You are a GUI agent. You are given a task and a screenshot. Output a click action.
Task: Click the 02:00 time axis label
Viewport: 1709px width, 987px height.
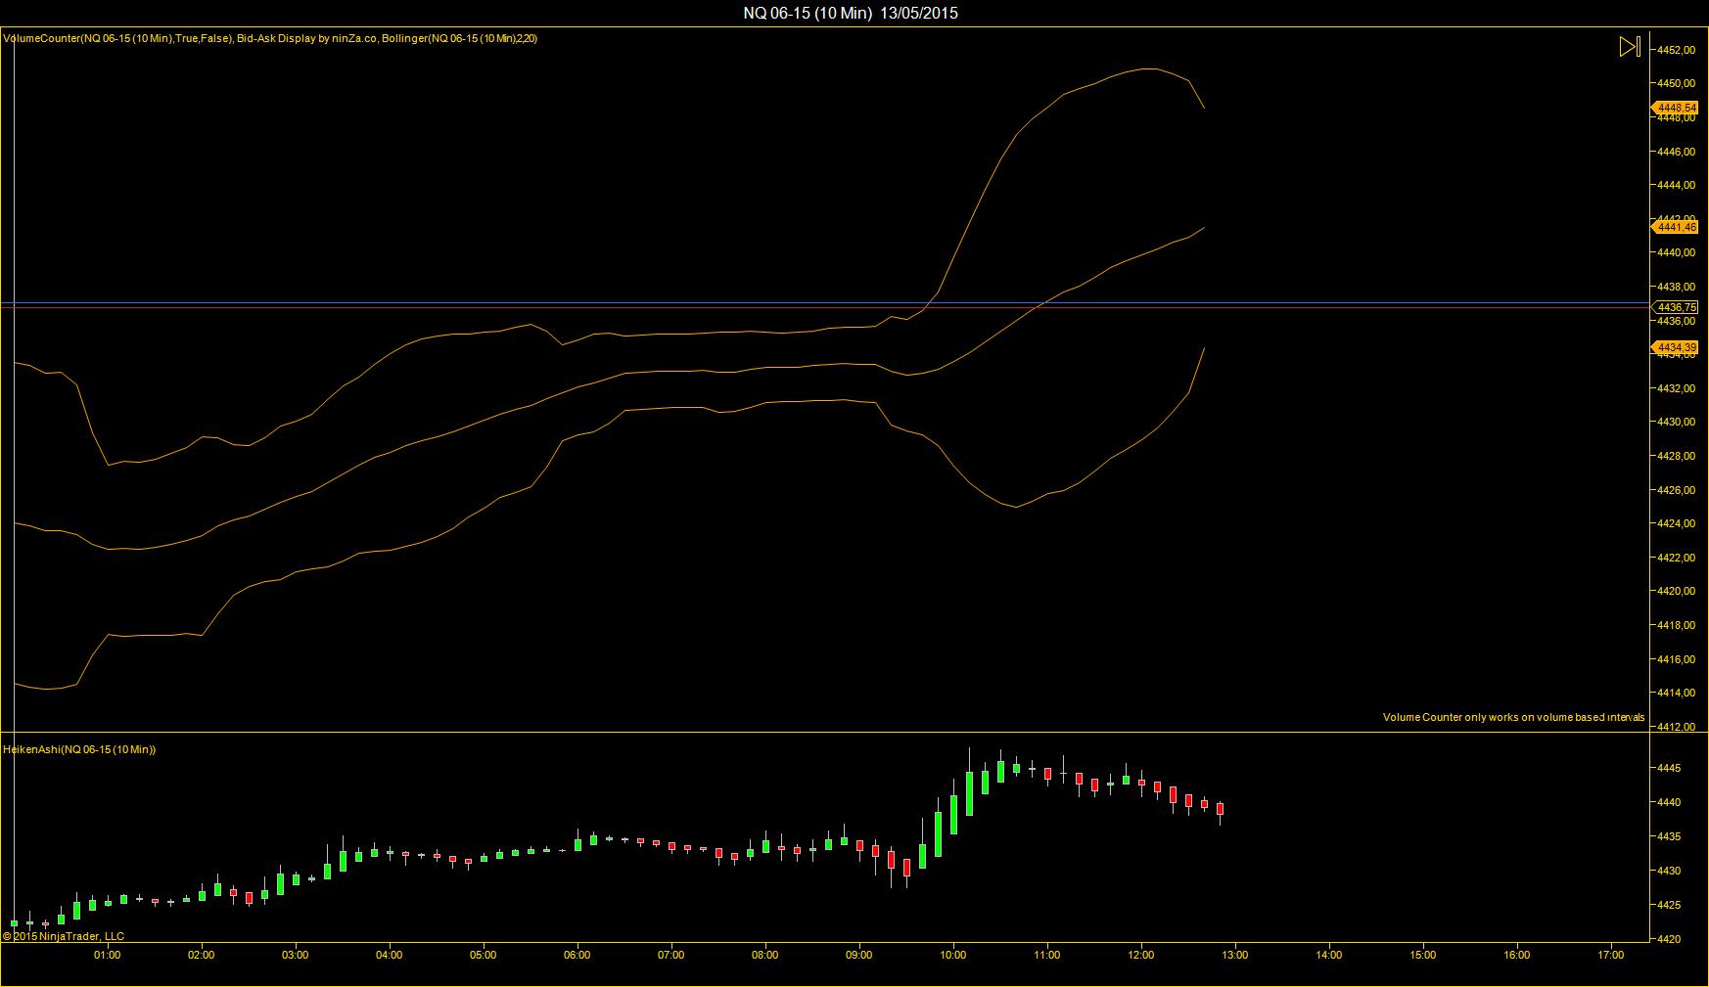coord(202,956)
